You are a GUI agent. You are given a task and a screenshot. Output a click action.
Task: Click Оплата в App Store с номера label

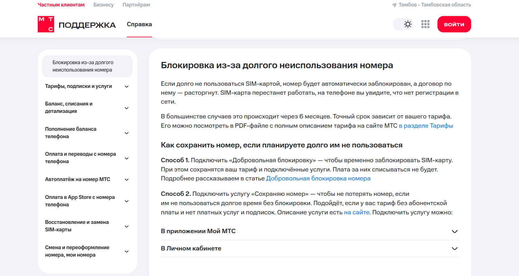[80, 201]
